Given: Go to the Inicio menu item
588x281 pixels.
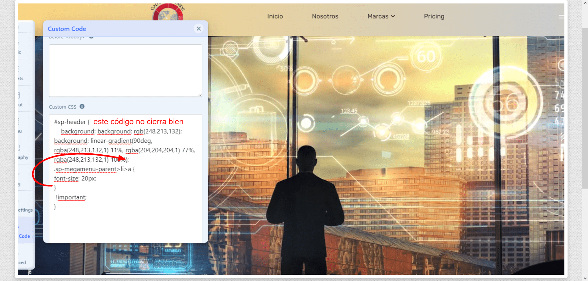Looking at the screenshot, I should (x=275, y=16).
